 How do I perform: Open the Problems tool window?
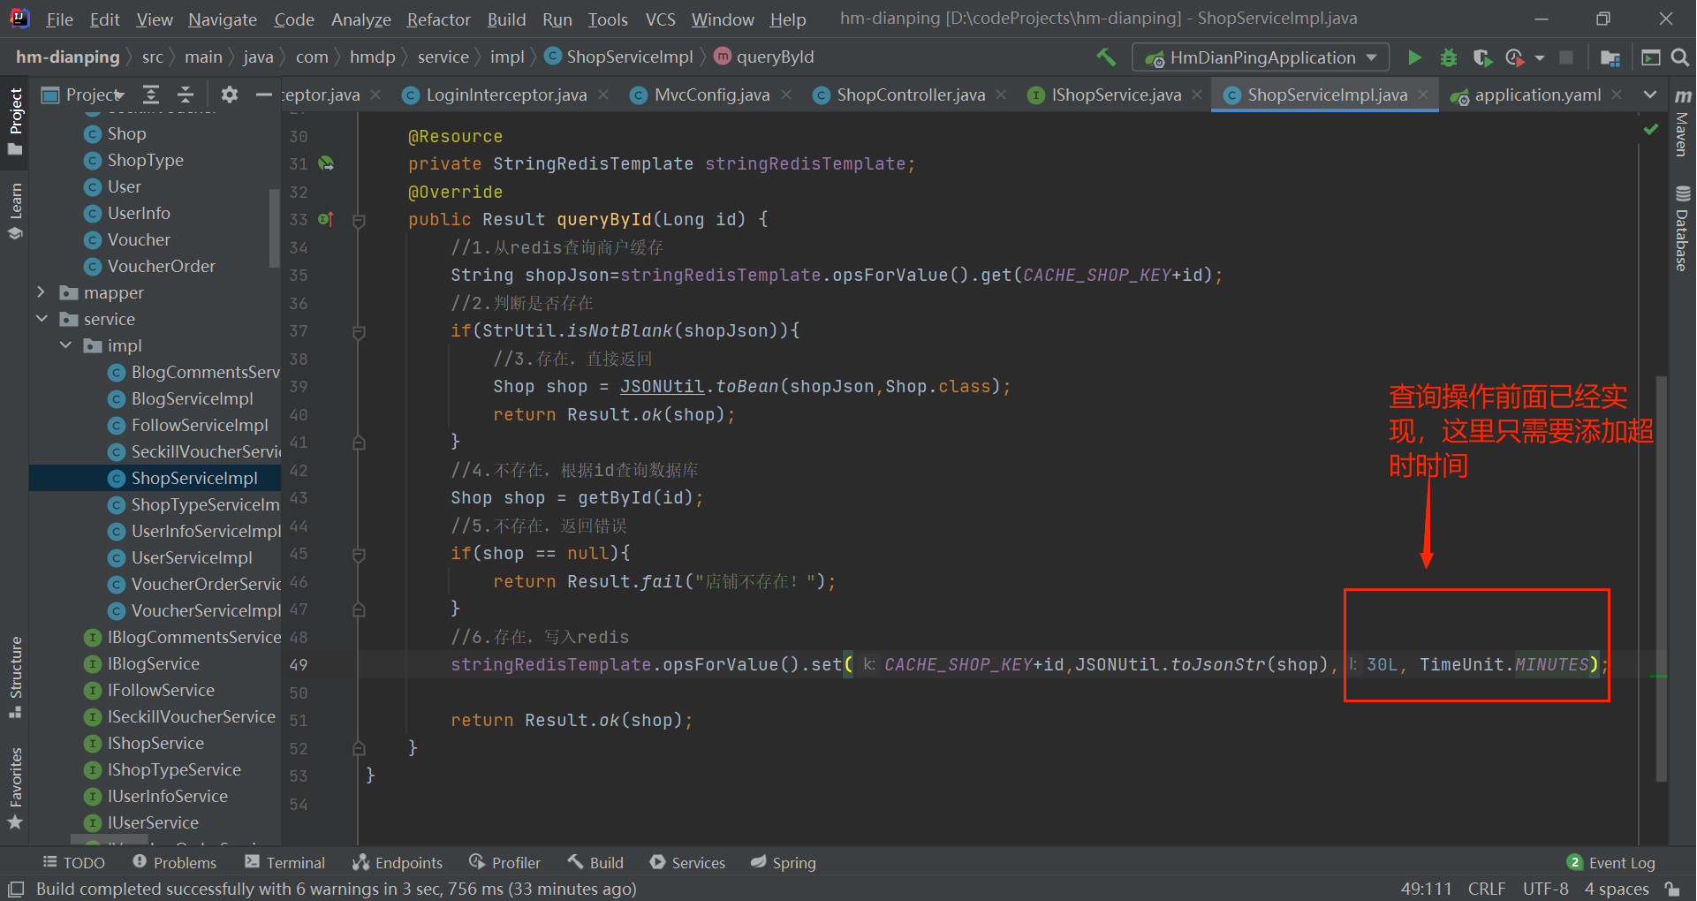point(175,862)
